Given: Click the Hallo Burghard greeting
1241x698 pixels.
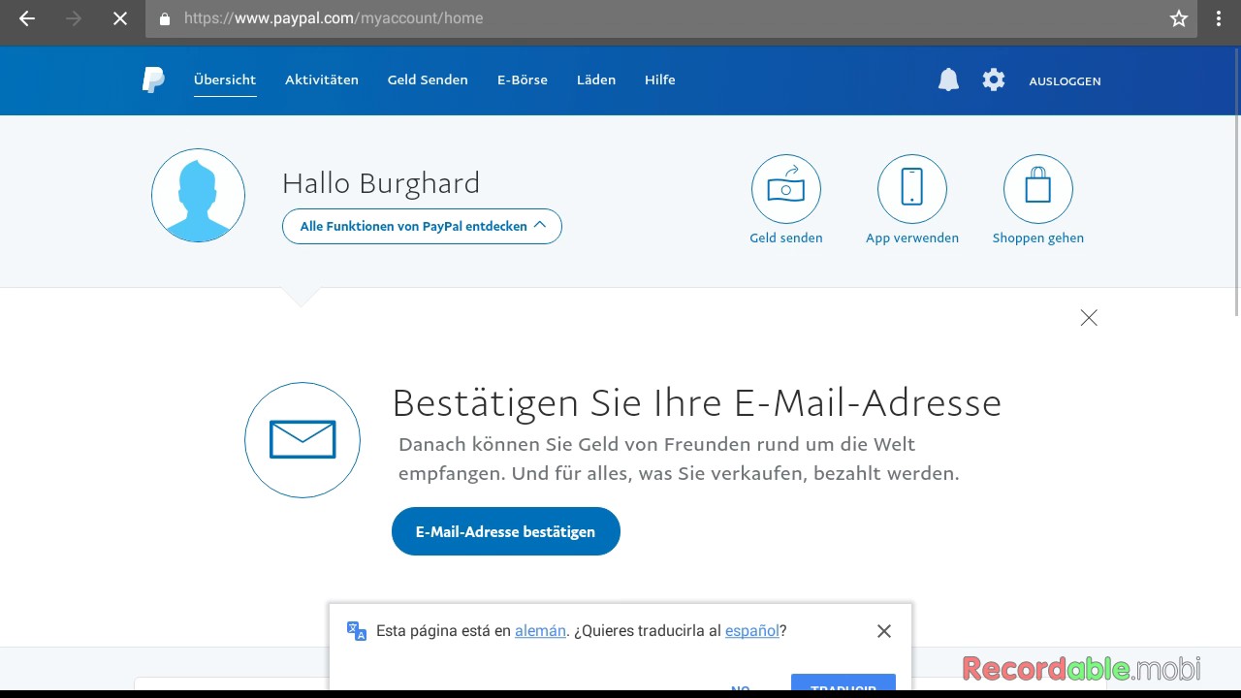Looking at the screenshot, I should pyautogui.click(x=381, y=183).
